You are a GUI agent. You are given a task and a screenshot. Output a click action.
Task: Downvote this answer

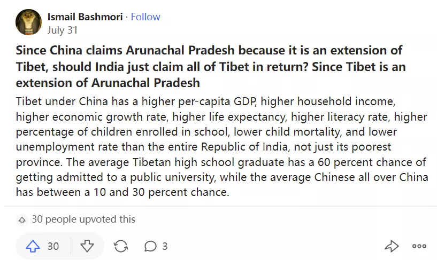[87, 246]
